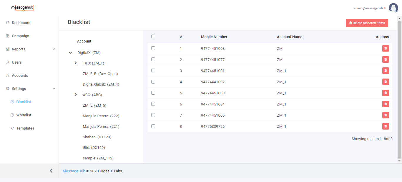Tick the select-all checkbox in table header
The width and height of the screenshot is (402, 182).
(x=153, y=37)
